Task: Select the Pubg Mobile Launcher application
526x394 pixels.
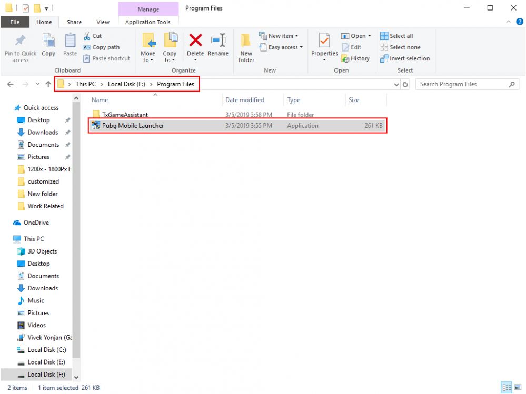Action: 237,126
